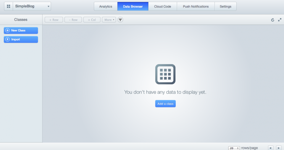Viewport: 284px width, 150px height.
Task: Open the rows per page selector
Action: [234, 148]
